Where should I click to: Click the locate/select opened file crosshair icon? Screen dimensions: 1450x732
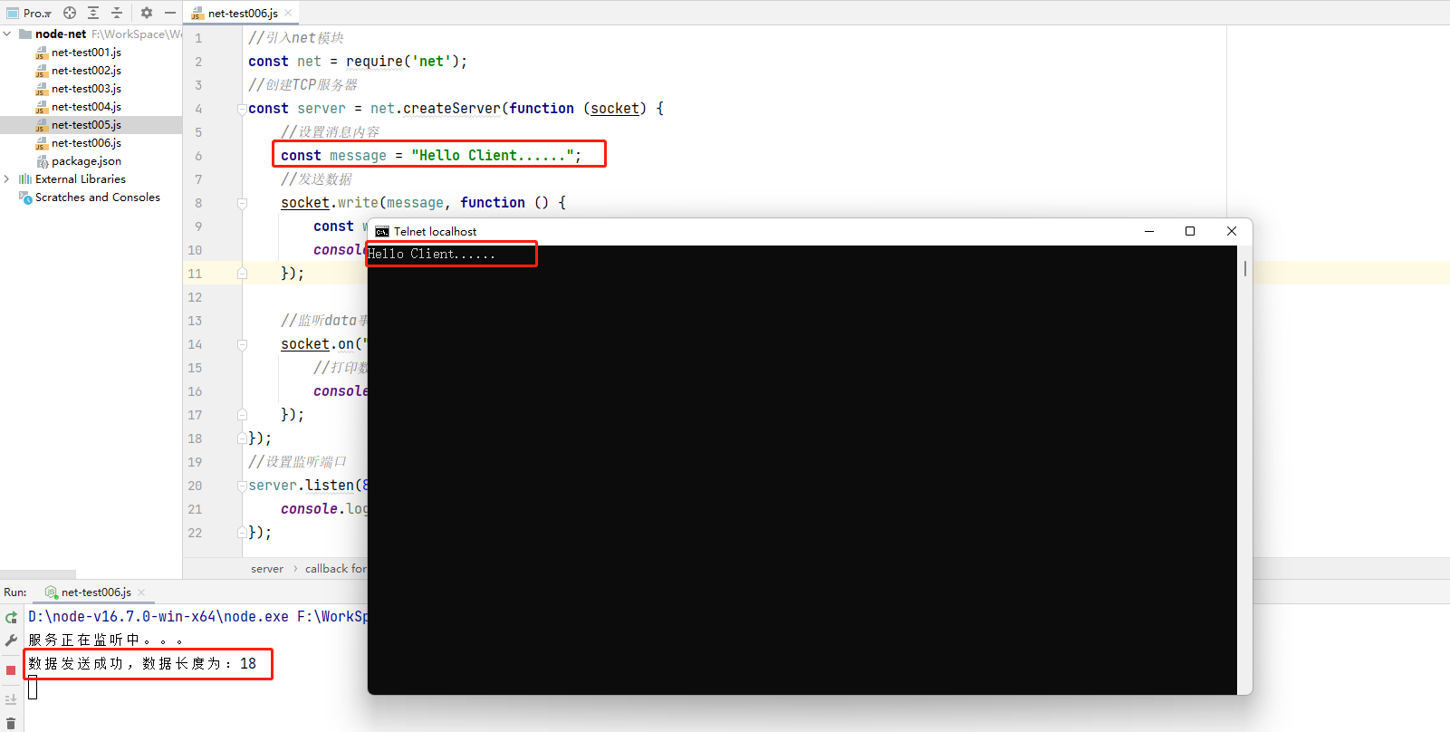coord(70,13)
